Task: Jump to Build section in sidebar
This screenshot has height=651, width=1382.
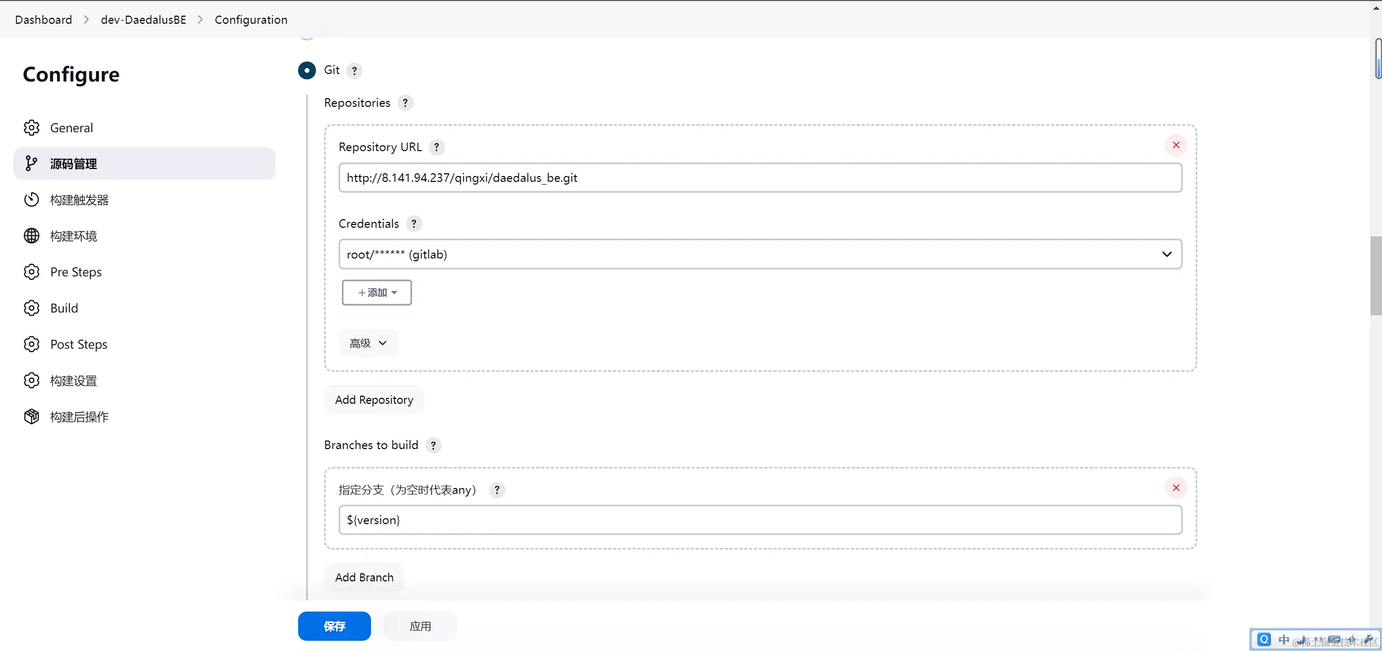Action: tap(64, 308)
